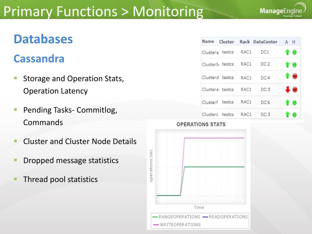Screen dimensions: 312x234
Task: Sort table by the Name column header
Action: click(208, 41)
